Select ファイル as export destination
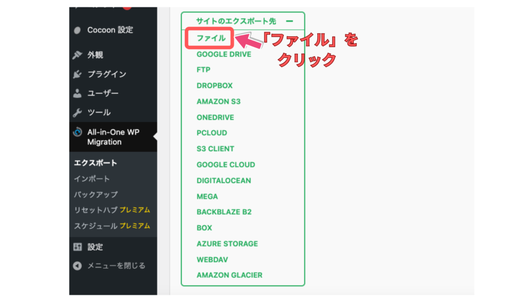532x299 pixels. coord(211,38)
